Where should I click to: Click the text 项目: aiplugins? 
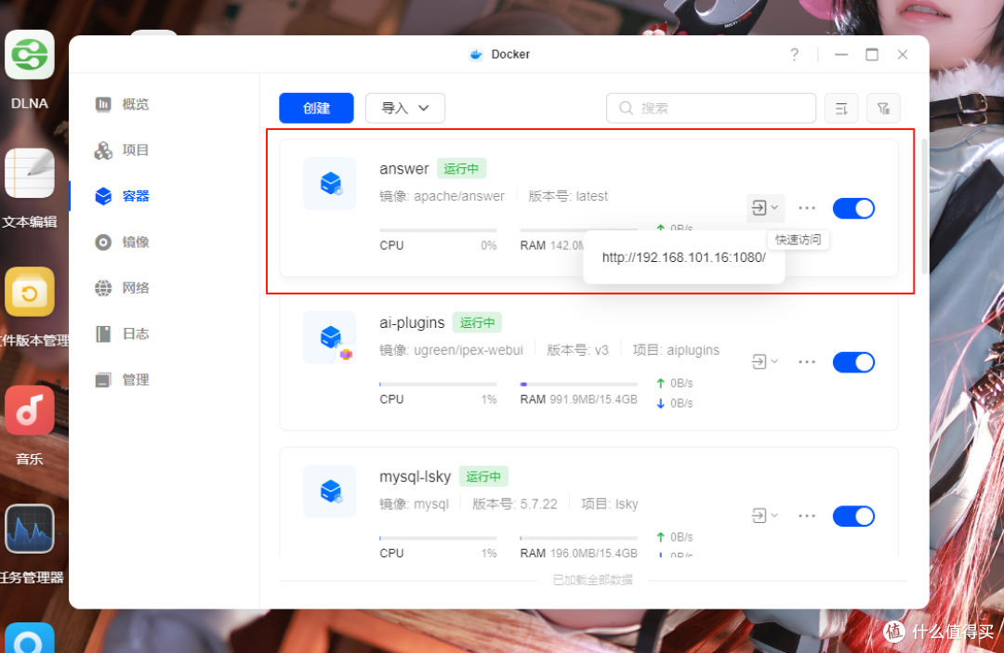[676, 350]
